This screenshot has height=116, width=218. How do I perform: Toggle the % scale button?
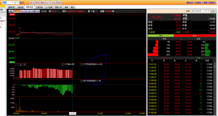click(23, 11)
